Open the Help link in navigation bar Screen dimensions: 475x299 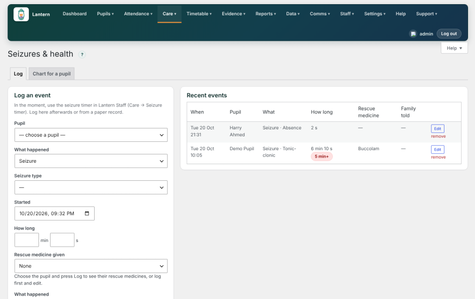pyautogui.click(x=400, y=13)
